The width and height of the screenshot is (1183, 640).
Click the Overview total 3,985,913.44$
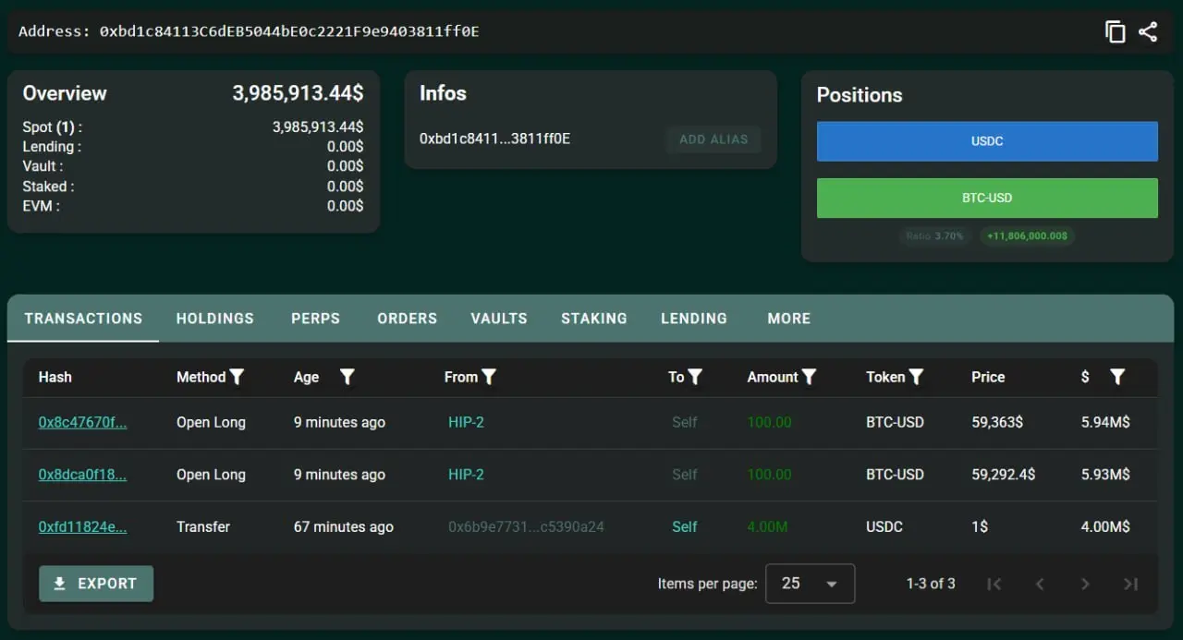(x=298, y=93)
